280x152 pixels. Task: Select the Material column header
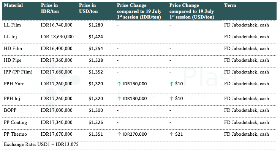pos(13,6)
